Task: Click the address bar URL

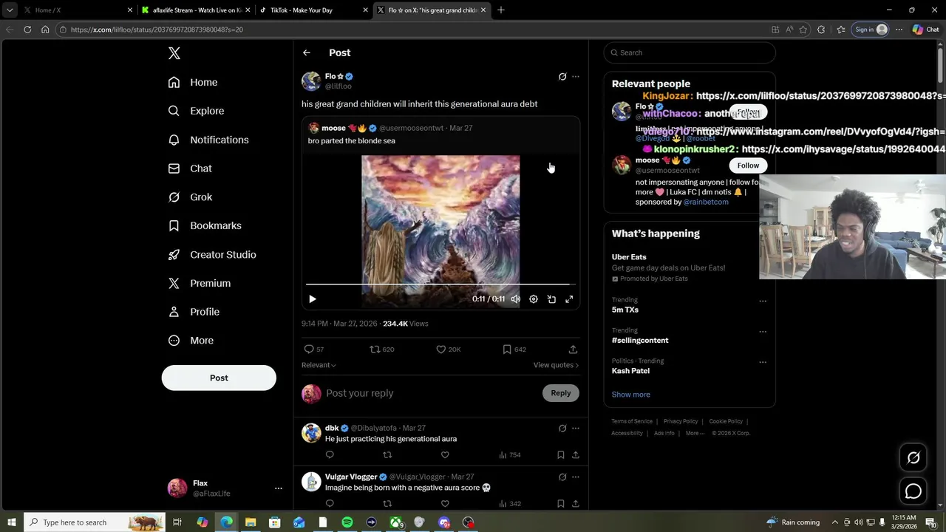Action: coord(157,30)
